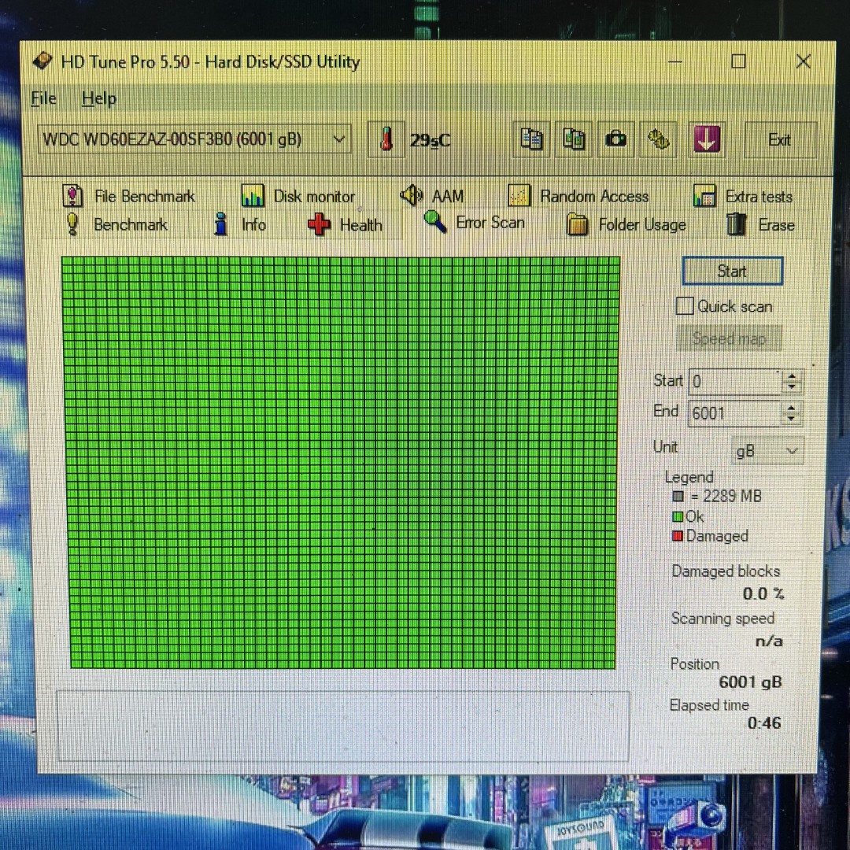This screenshot has width=850, height=850.
Task: Open the Unit gB dropdown
Action: tap(767, 451)
